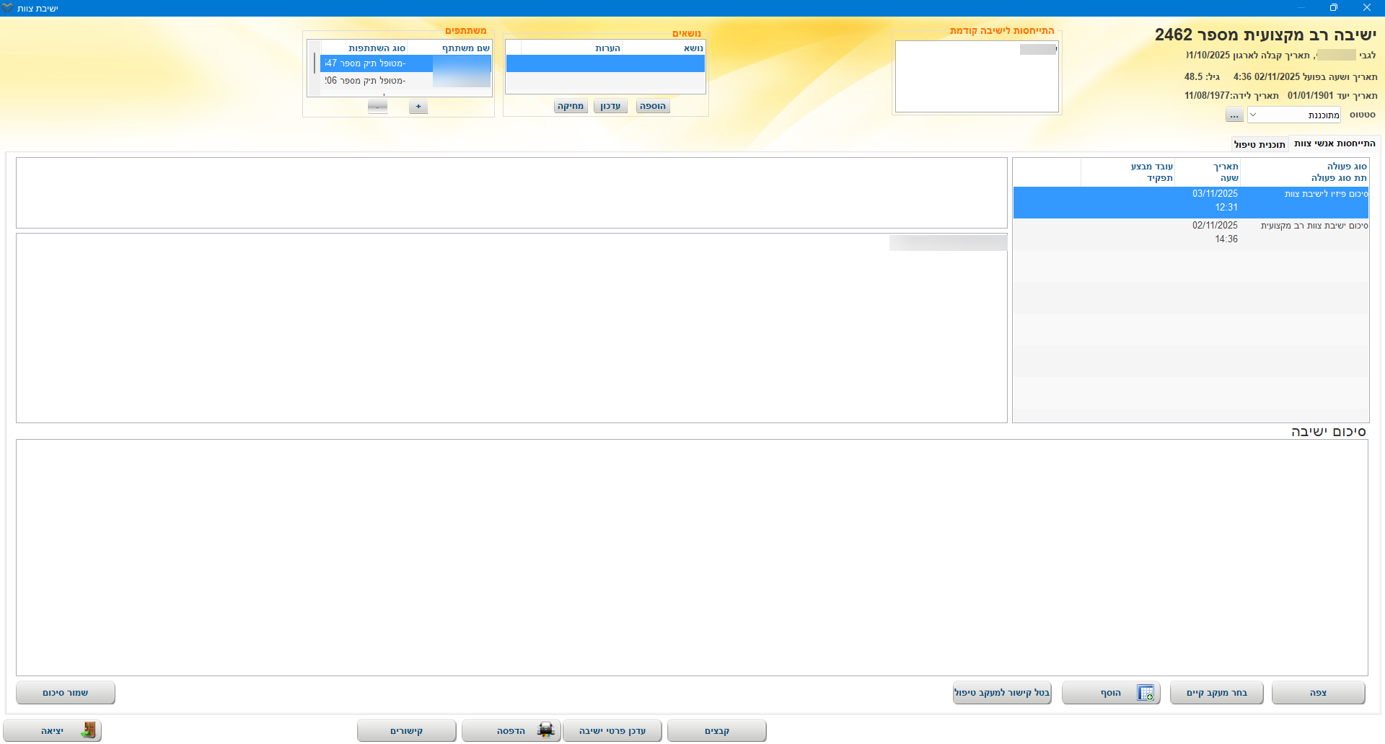Click the קבצים button at the bottom
The height and width of the screenshot is (744, 1385).
tap(716, 730)
